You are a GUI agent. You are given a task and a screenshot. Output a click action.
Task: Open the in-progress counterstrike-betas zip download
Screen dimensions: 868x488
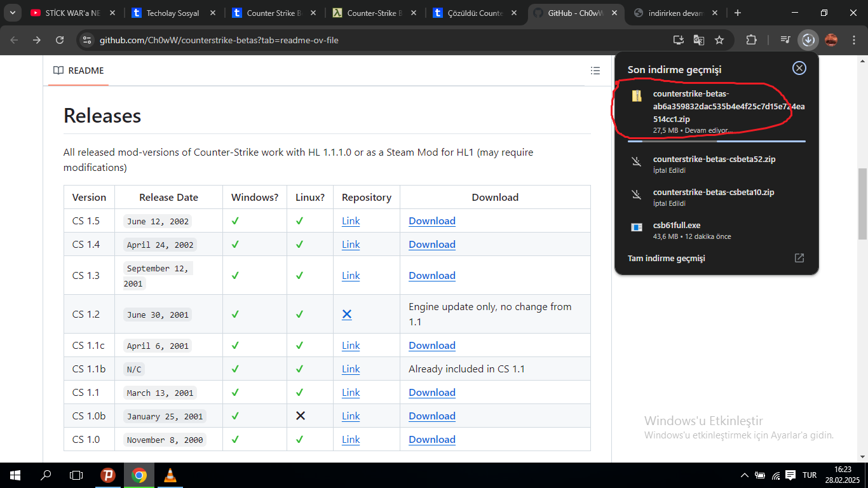click(716, 111)
